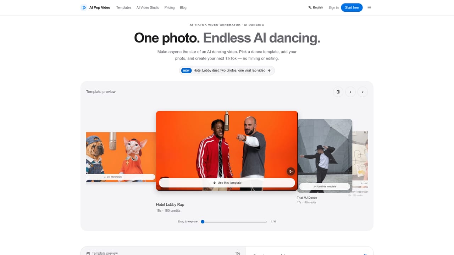Click the NEW badge in announcement pill

pyautogui.click(x=187, y=70)
